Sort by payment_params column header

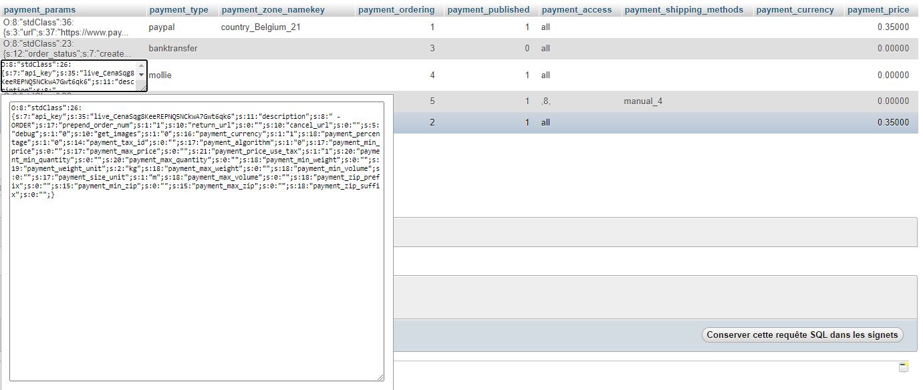pyautogui.click(x=39, y=10)
